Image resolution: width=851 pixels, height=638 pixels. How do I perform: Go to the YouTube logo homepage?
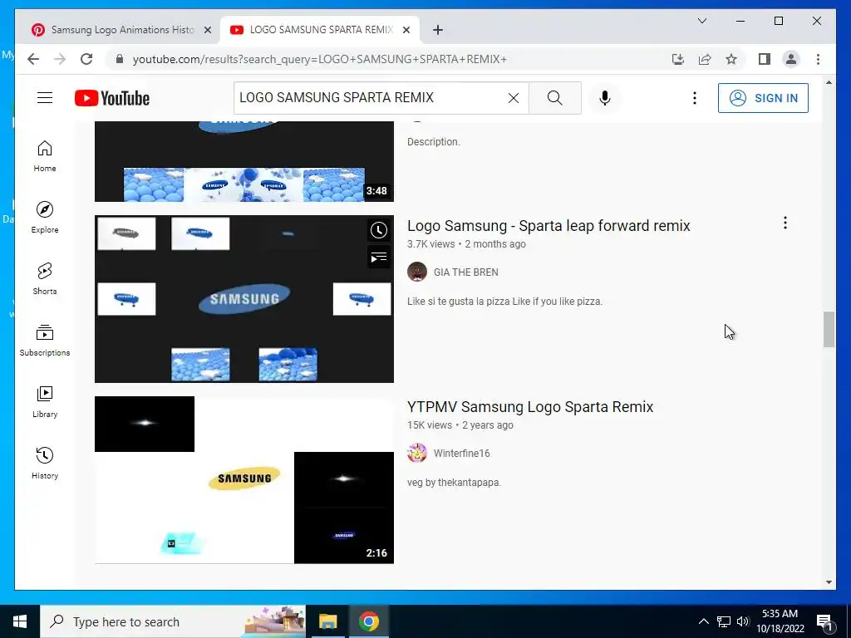point(112,98)
